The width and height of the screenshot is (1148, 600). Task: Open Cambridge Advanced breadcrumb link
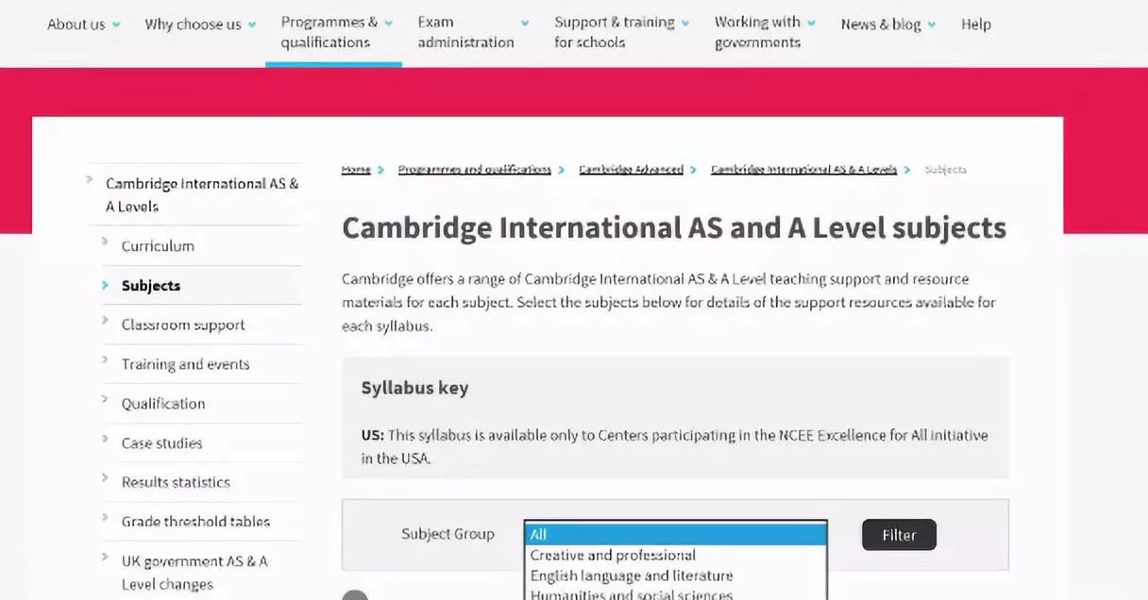pyautogui.click(x=631, y=170)
